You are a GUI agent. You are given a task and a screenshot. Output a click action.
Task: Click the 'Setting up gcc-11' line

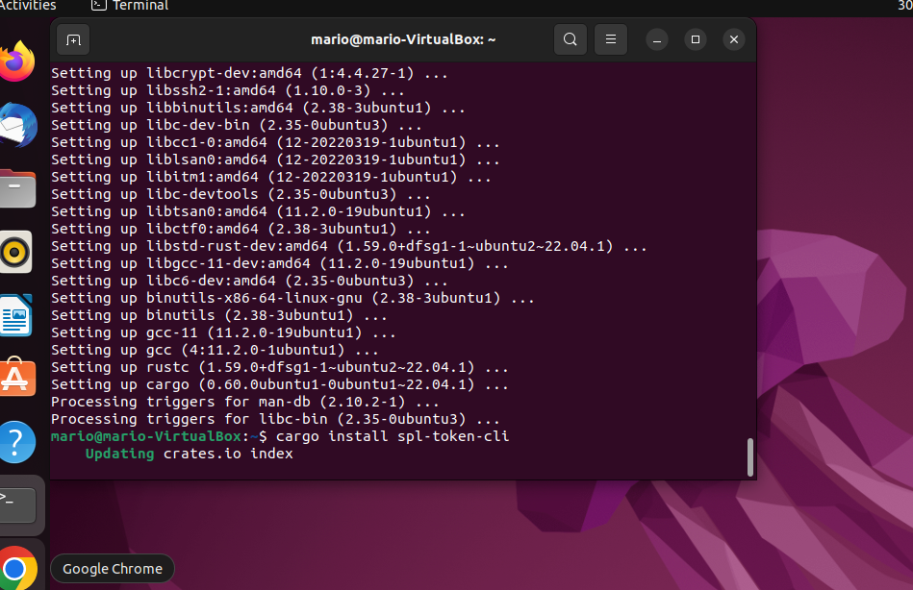pyautogui.click(x=223, y=332)
